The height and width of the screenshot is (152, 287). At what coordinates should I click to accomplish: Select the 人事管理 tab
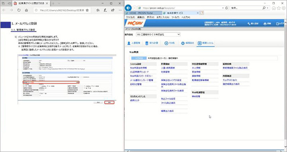(134, 43)
